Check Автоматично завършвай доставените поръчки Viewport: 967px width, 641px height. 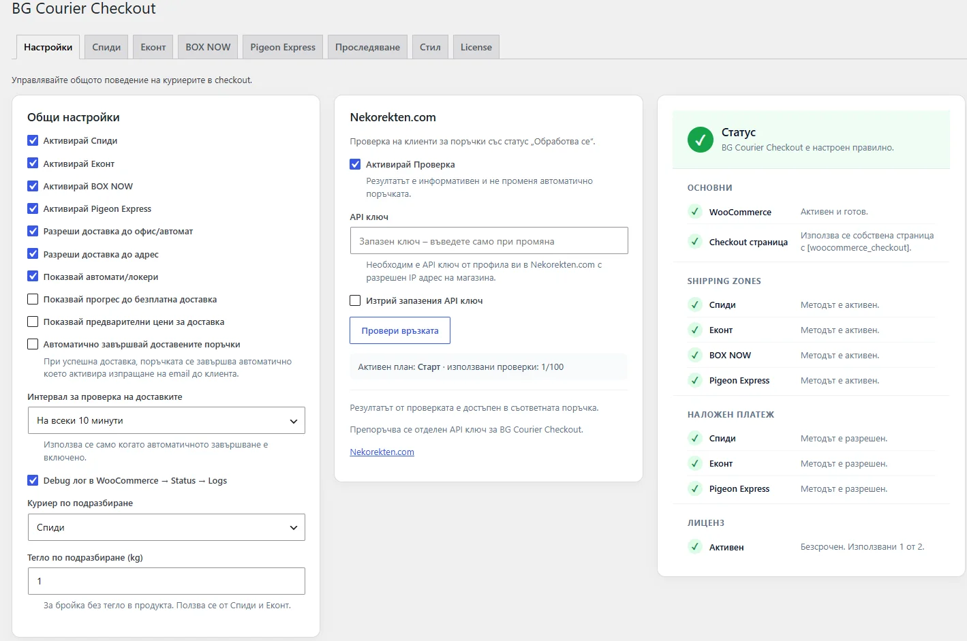coord(33,344)
